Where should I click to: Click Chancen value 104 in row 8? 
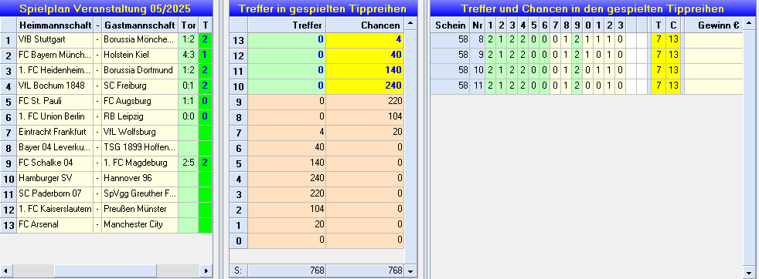click(x=365, y=117)
